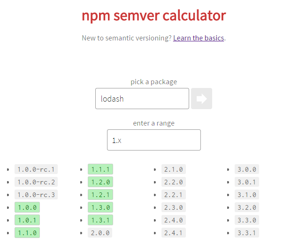The image size is (291, 246).
Task: Click version 3.1.0 in the list
Action: [247, 195]
